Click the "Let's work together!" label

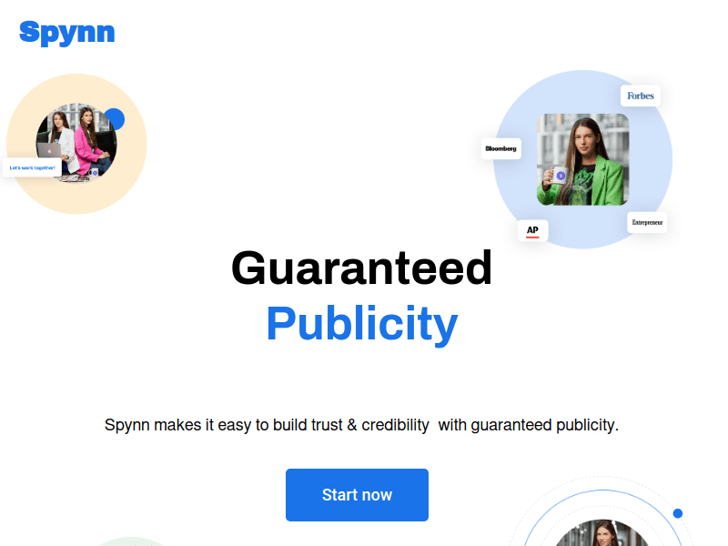click(x=32, y=167)
